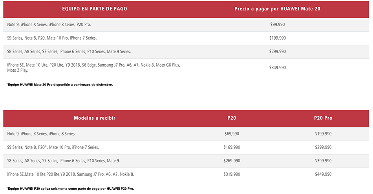Click the S9 Series, Note 8, P20* row
This screenshot has height=194, width=373.
(186, 147)
